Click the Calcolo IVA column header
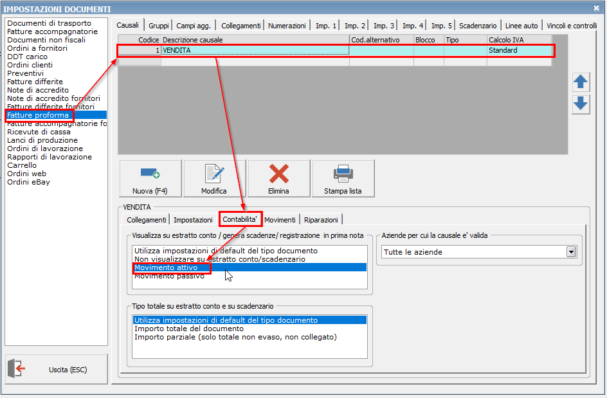 (x=519, y=40)
